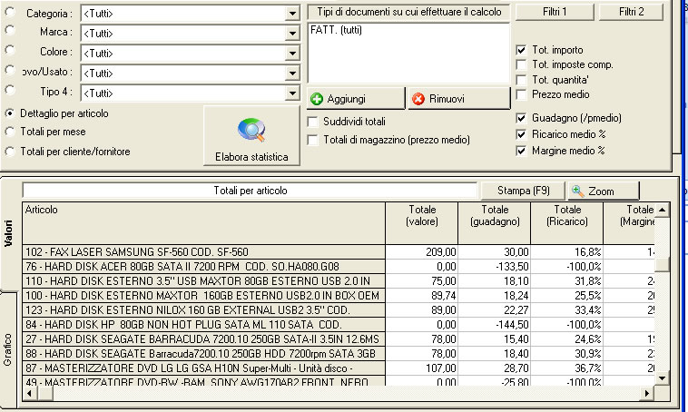Viewport: 688px width, 412px height.
Task: Click the table scroll up arrow
Action: tap(662, 210)
